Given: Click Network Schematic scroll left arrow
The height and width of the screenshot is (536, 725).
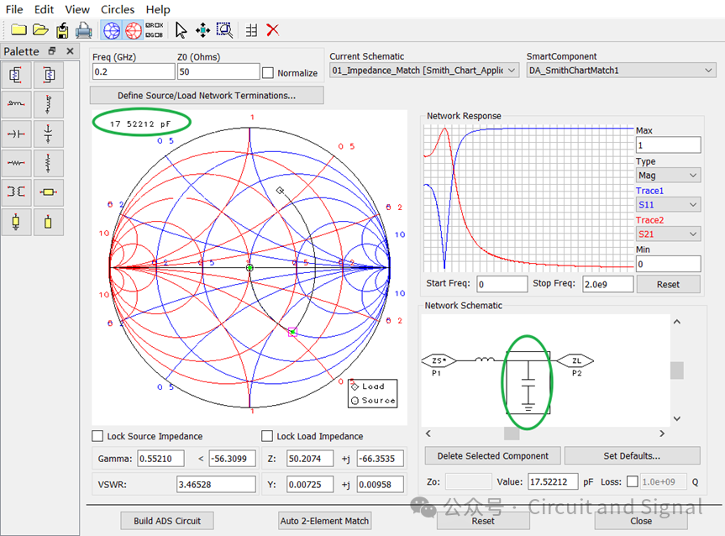Looking at the screenshot, I should click(x=428, y=434).
